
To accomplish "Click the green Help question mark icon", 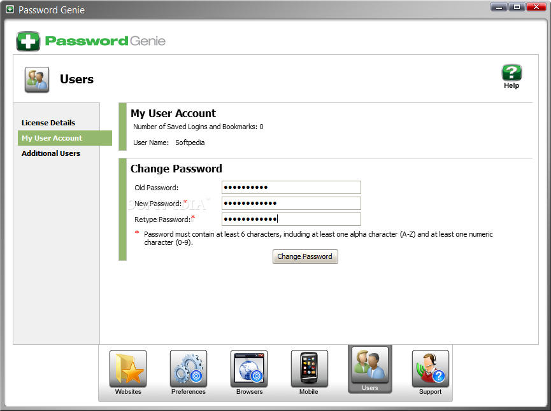I will [x=512, y=73].
